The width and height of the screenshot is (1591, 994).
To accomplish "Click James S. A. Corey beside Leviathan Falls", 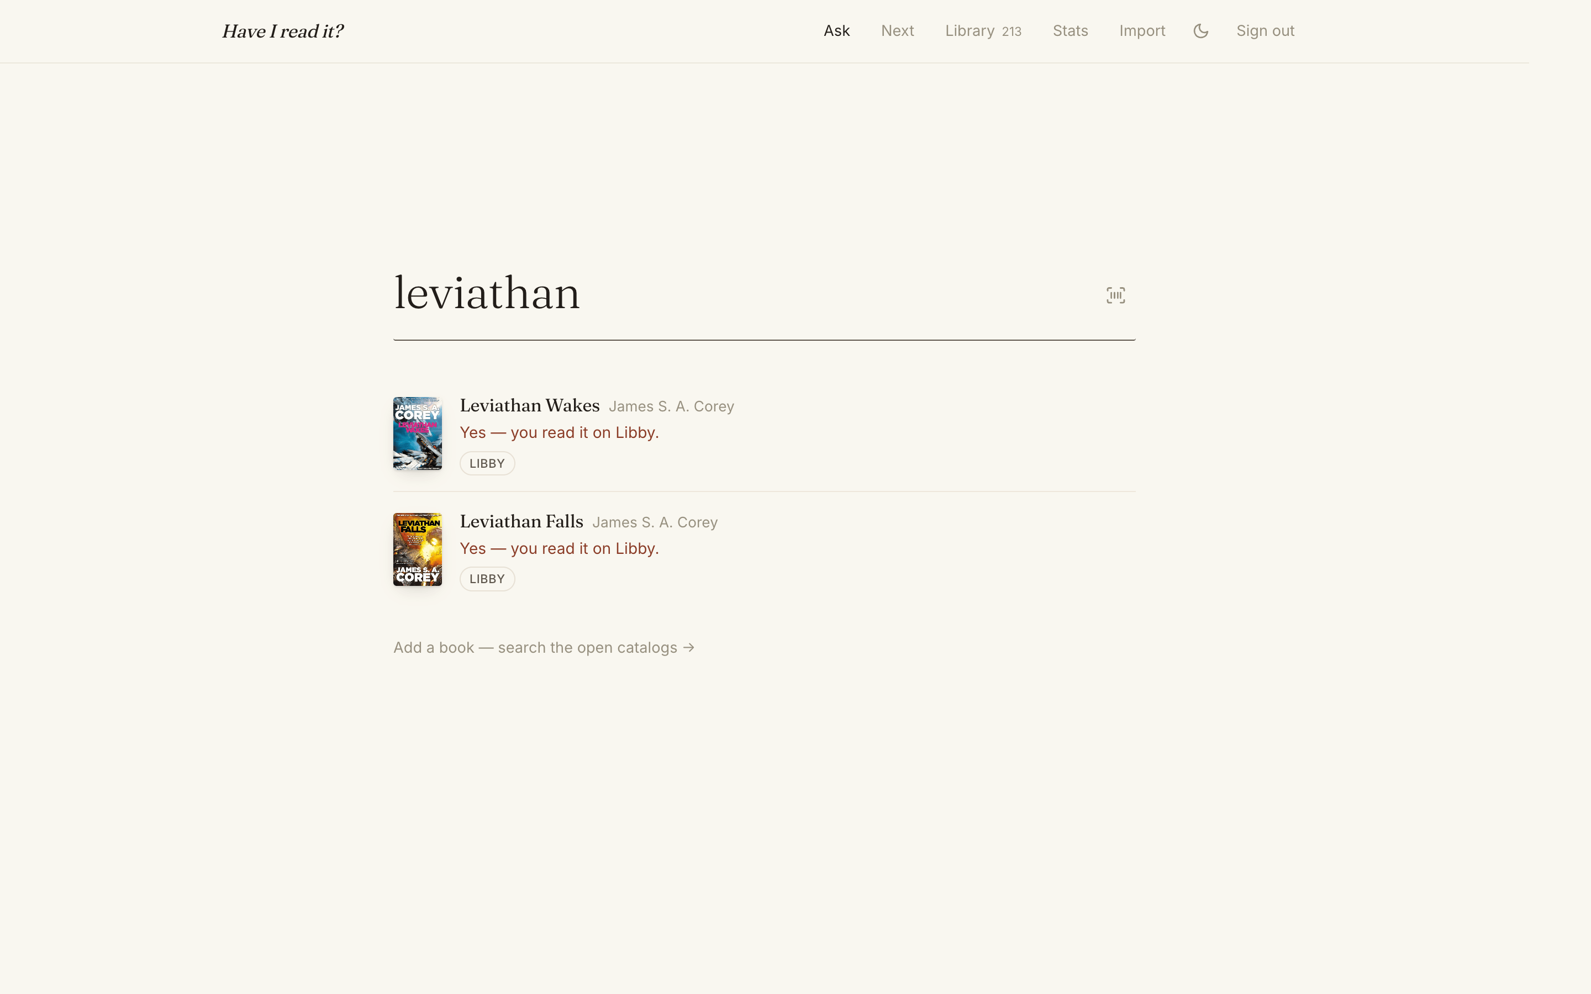I will click(x=655, y=522).
